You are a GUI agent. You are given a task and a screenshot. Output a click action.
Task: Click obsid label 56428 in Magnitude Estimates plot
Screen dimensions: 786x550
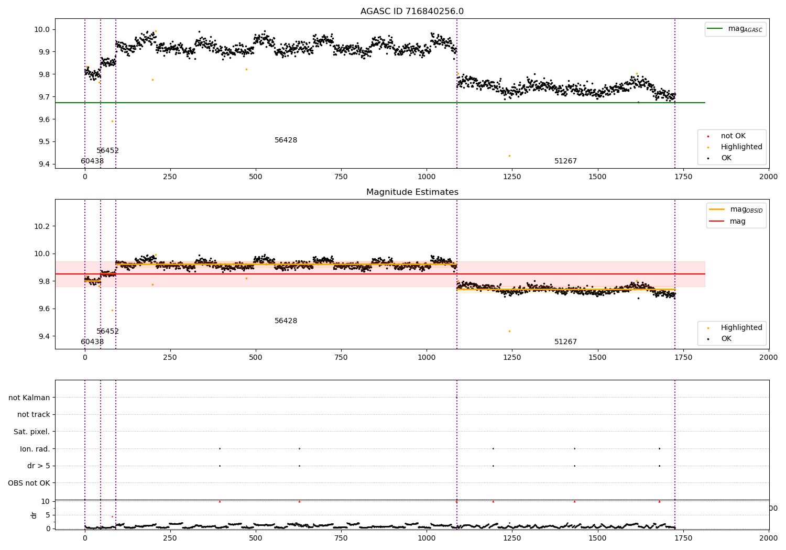tap(286, 321)
